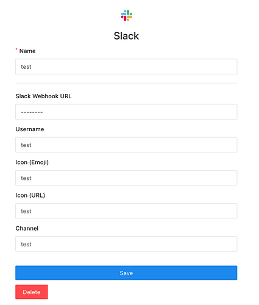Focus the Channel input field

click(126, 244)
